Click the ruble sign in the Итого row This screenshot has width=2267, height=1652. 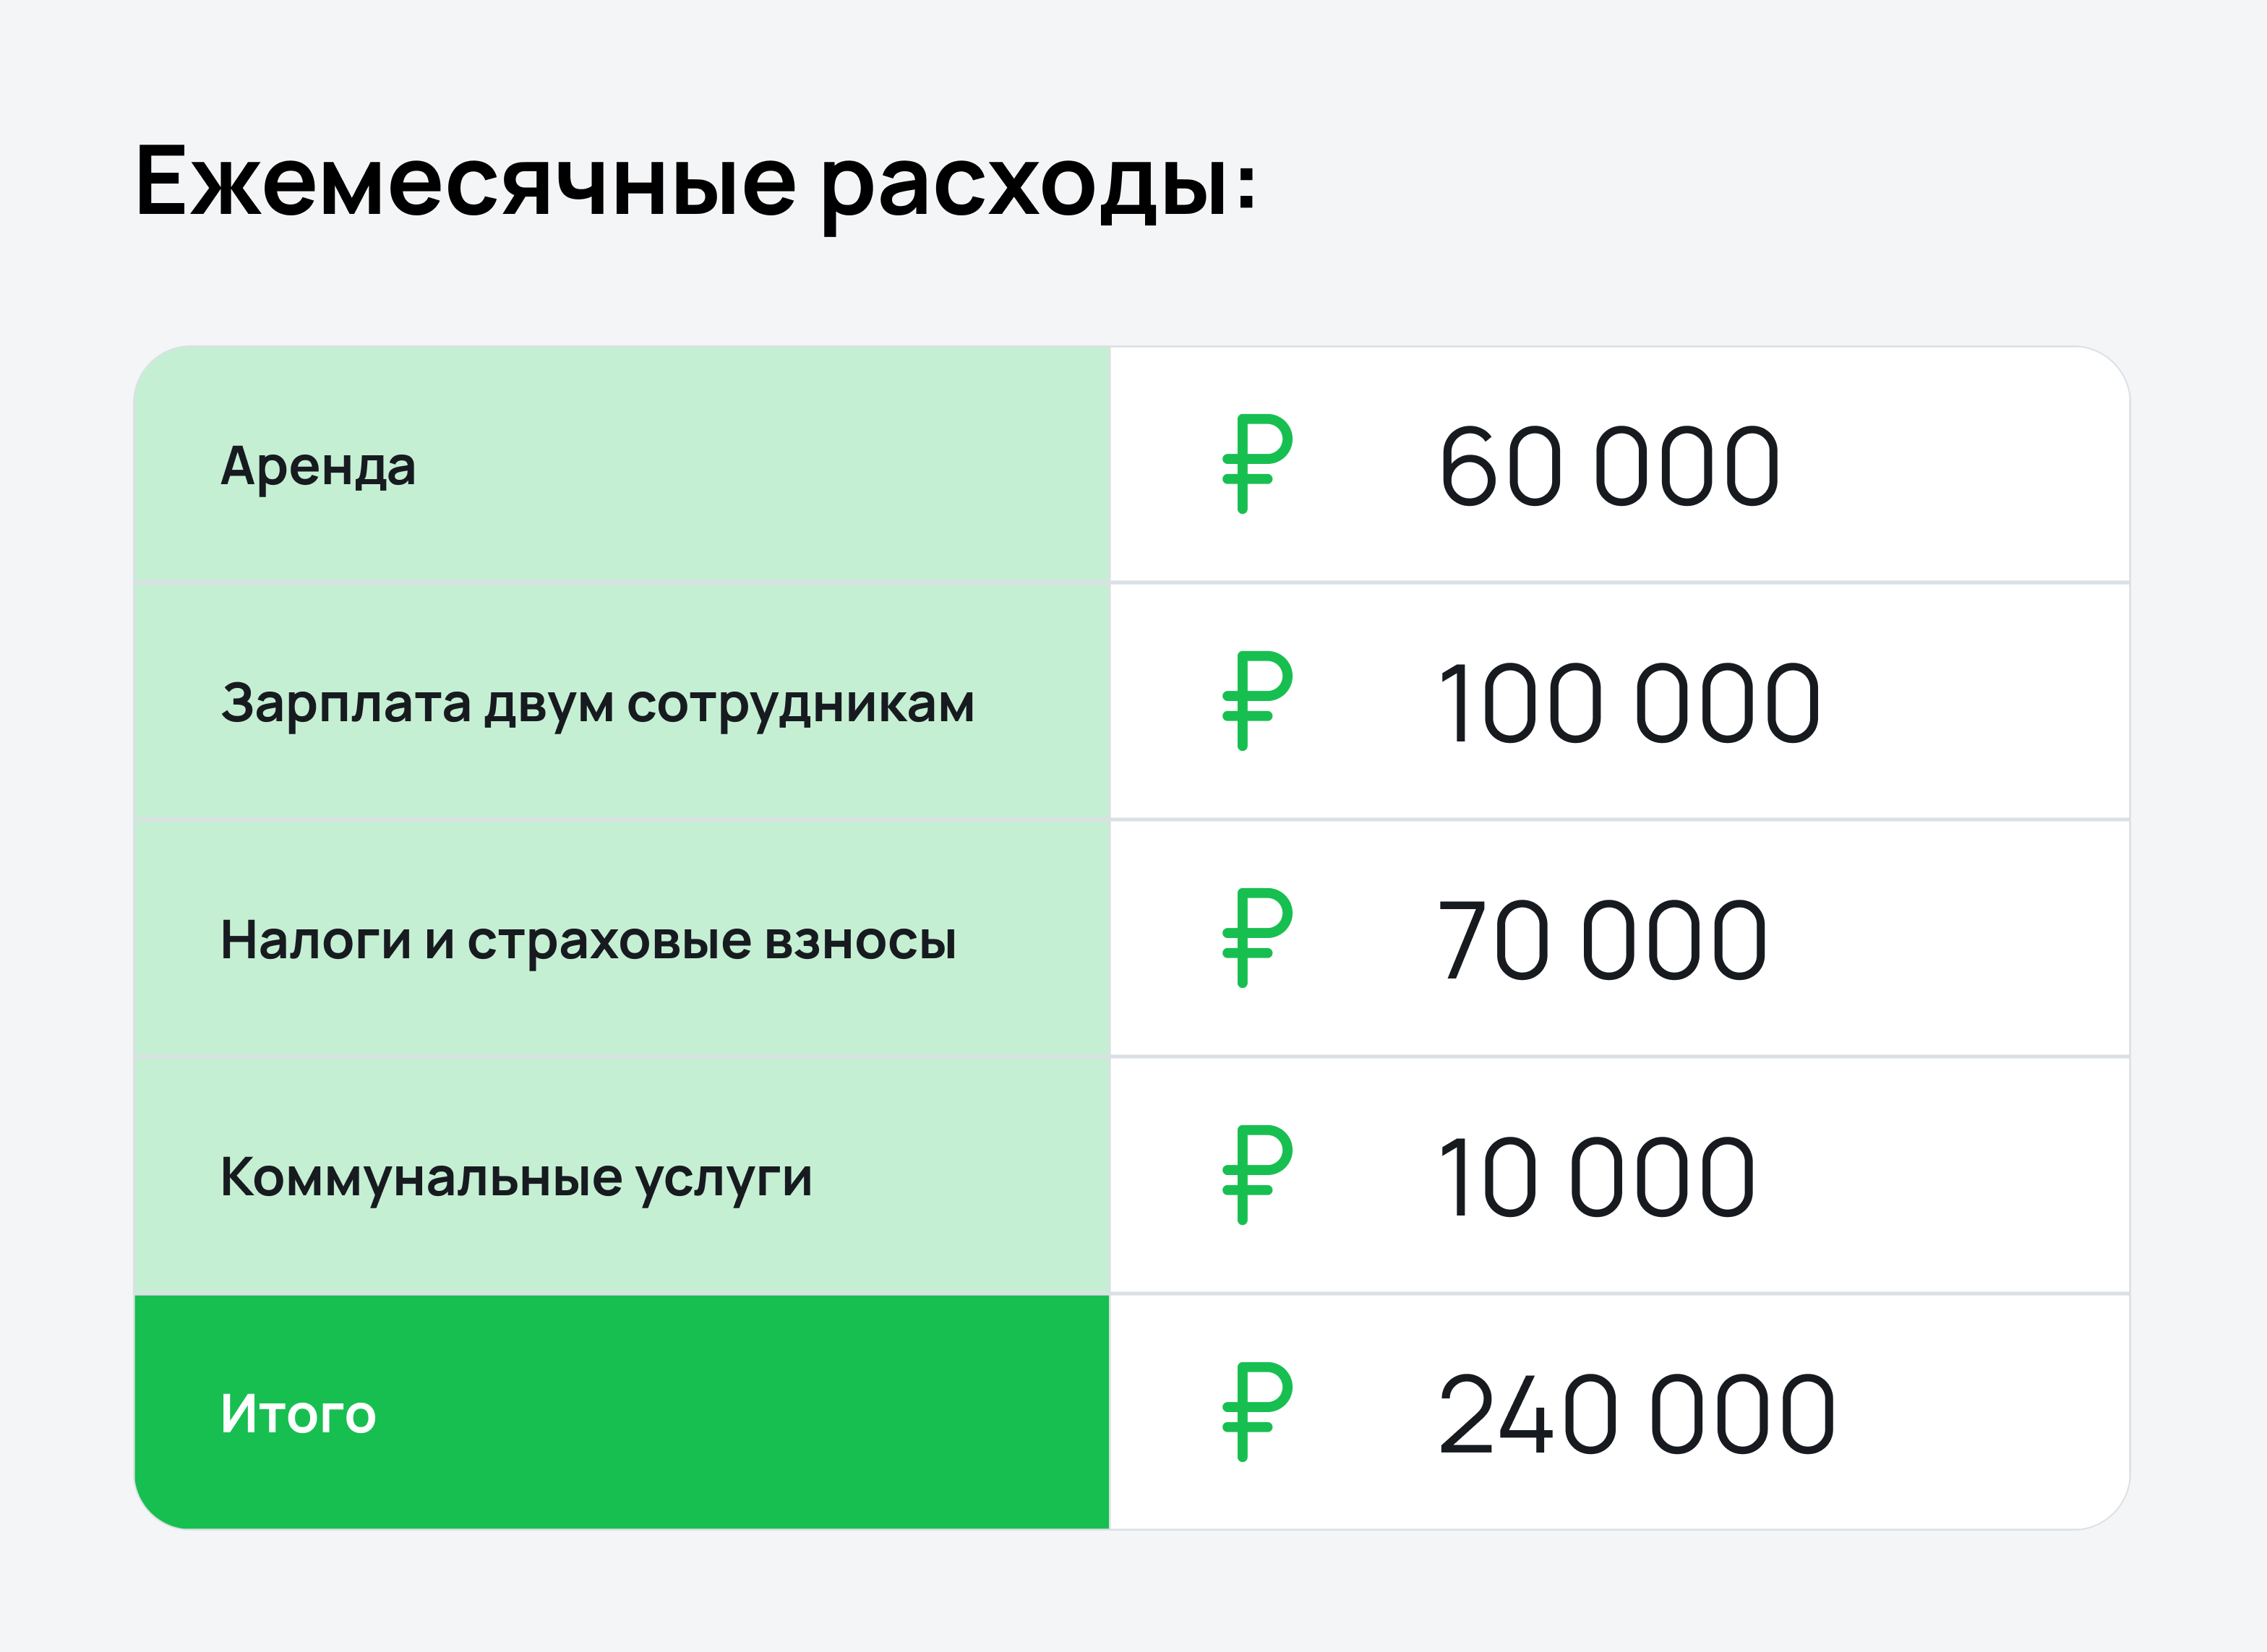[x=1256, y=1412]
